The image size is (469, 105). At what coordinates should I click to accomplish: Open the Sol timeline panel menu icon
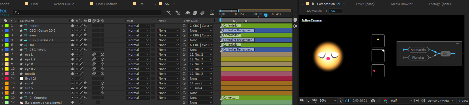(x=174, y=4)
